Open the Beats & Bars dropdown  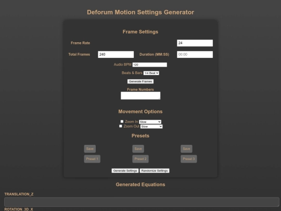tap(151, 73)
